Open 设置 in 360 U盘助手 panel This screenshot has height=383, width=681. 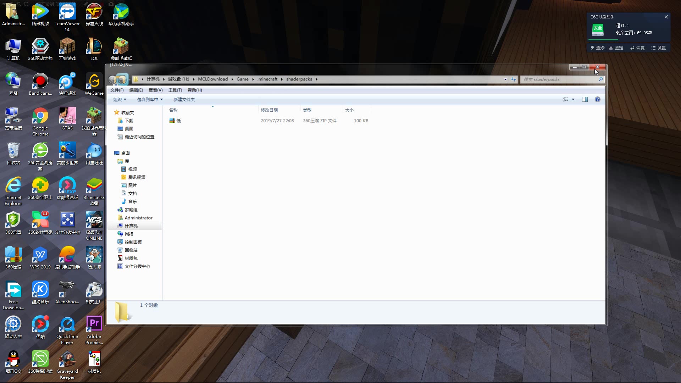(x=659, y=48)
